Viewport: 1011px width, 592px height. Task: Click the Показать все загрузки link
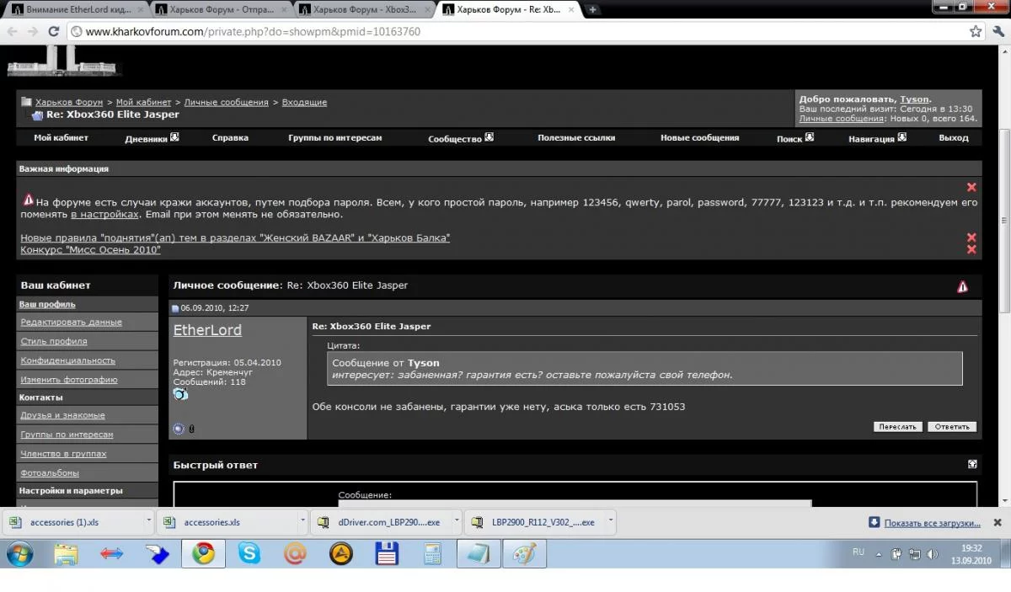(x=933, y=523)
